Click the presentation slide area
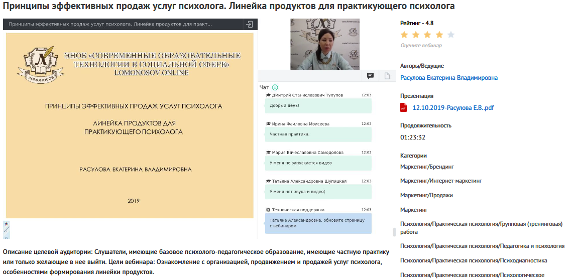 pos(130,125)
